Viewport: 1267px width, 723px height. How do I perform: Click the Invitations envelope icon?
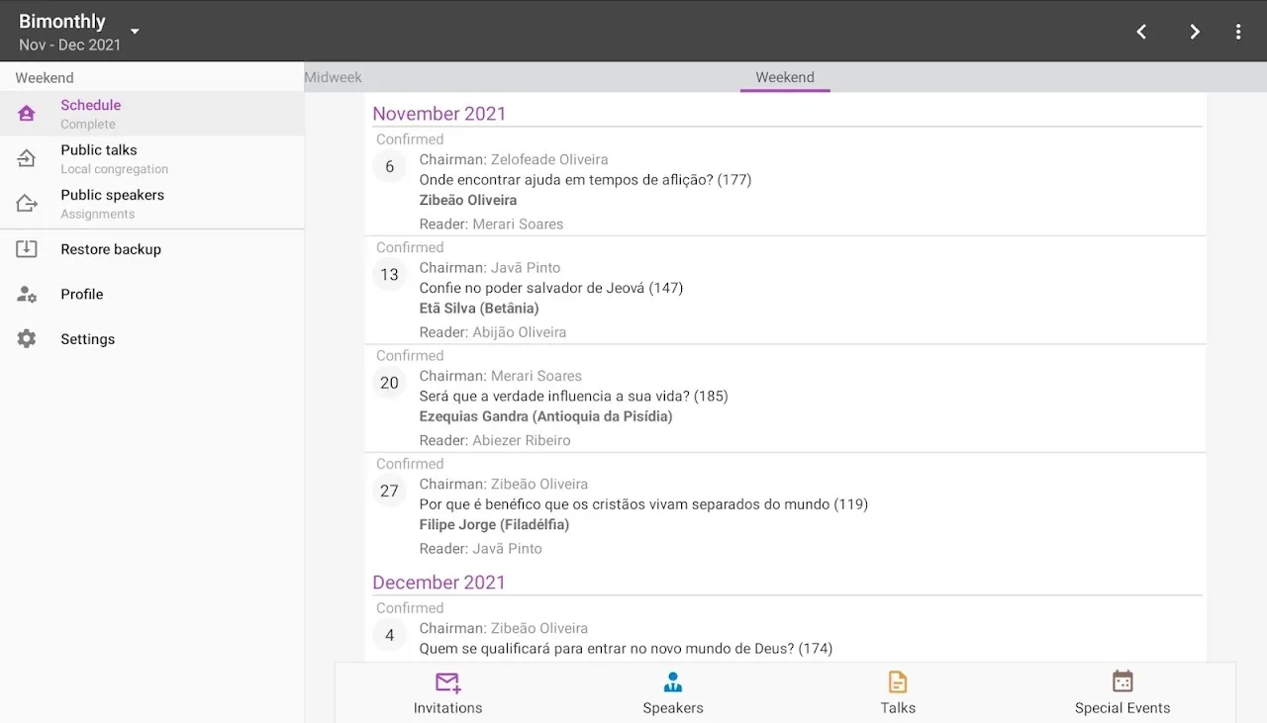[448, 682]
